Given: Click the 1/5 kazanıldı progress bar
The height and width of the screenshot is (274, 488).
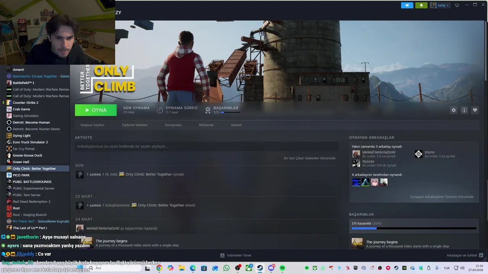Looking at the screenshot, I should (414, 228).
